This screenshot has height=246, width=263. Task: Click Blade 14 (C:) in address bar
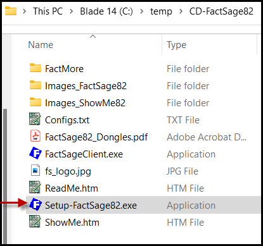106,11
